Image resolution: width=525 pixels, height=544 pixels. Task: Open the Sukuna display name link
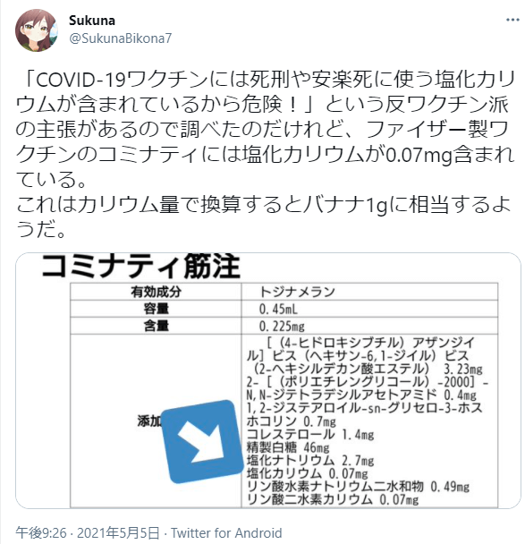pos(92,21)
